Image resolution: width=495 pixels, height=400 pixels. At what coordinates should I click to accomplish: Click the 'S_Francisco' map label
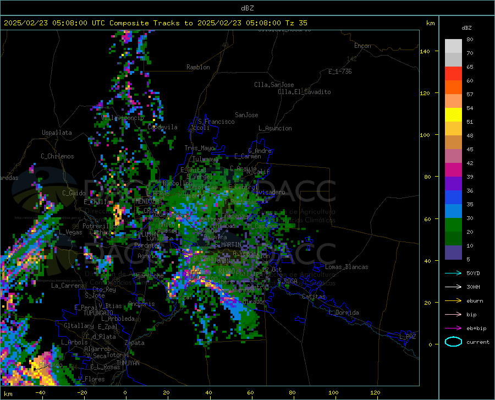tap(216, 122)
